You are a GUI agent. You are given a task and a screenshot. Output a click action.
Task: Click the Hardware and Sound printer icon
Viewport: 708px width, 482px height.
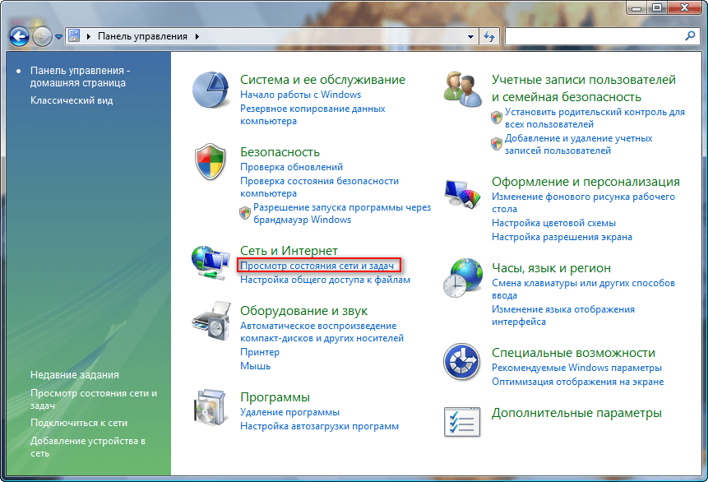tap(211, 321)
